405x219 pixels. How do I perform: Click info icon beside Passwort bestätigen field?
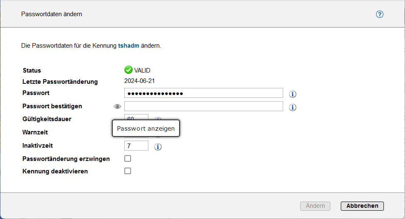[293, 107]
